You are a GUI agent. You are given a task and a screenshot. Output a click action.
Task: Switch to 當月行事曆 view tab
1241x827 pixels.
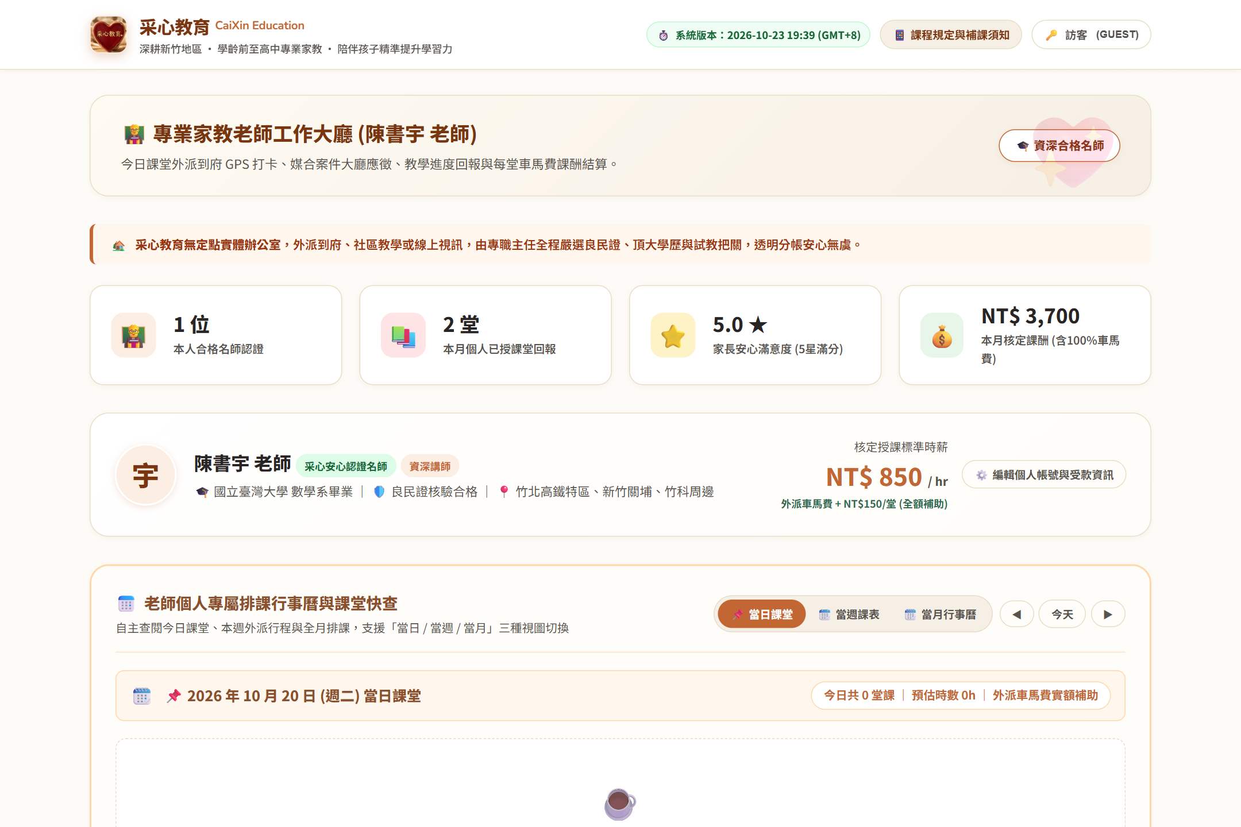coord(940,614)
